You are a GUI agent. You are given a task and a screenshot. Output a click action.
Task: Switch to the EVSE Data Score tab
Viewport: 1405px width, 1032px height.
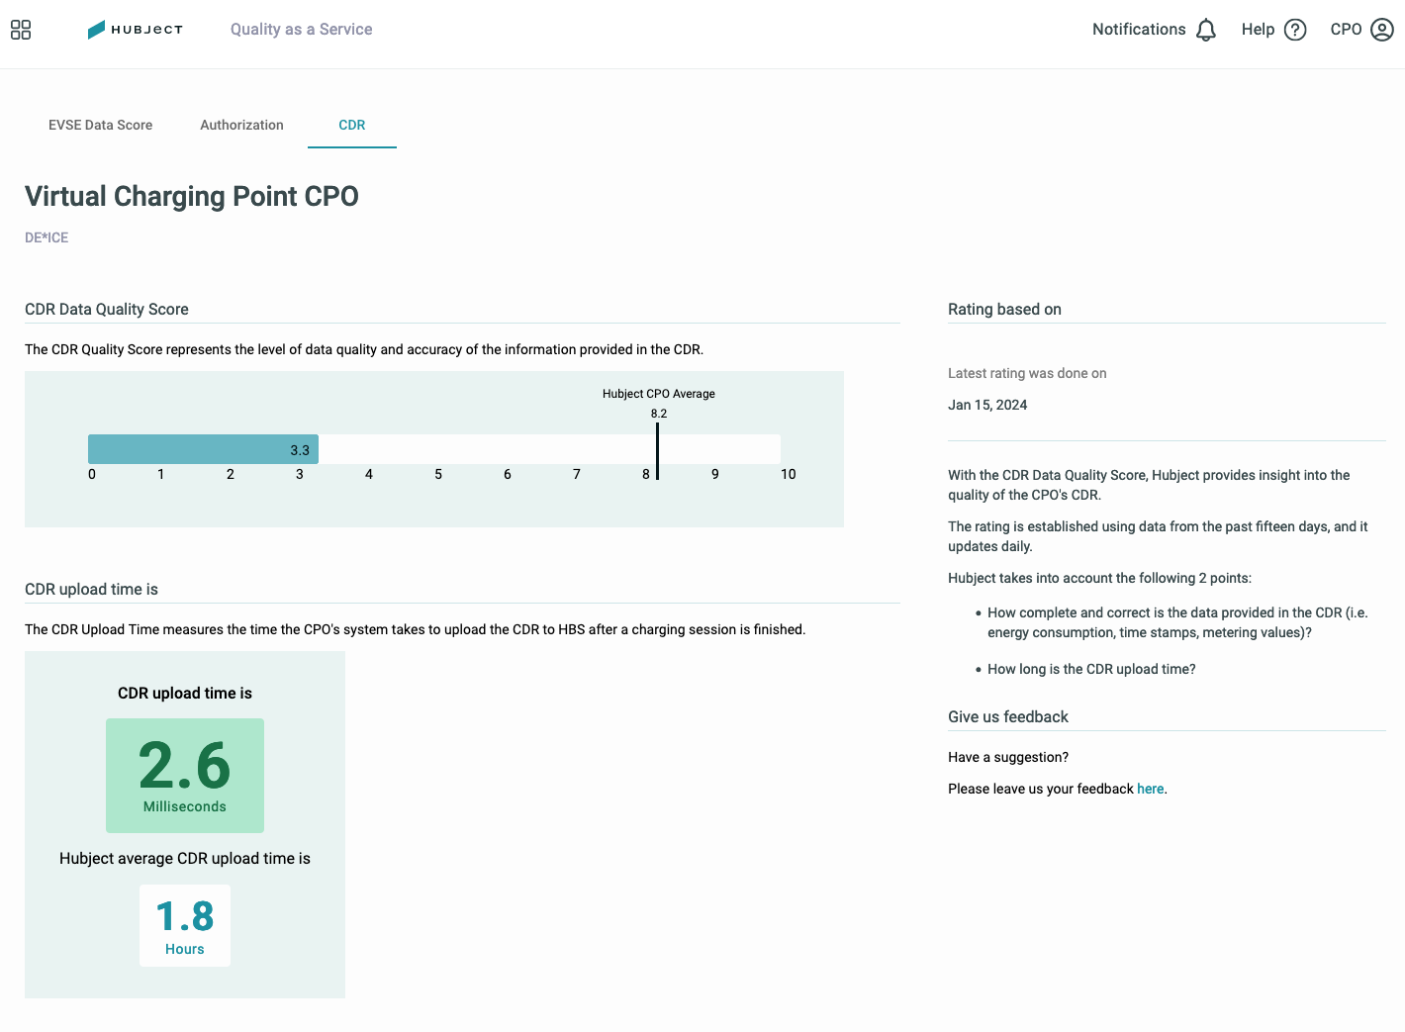[101, 125]
